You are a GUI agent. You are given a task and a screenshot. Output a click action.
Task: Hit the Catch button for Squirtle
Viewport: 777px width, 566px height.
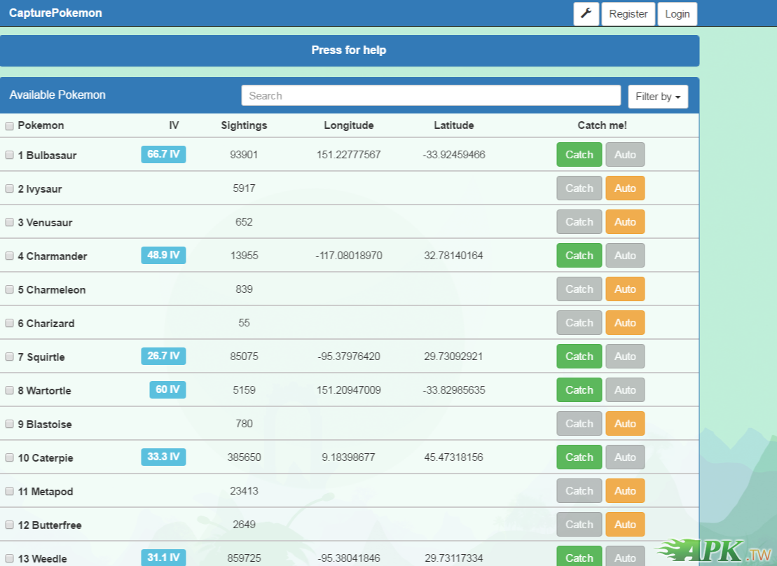(579, 357)
